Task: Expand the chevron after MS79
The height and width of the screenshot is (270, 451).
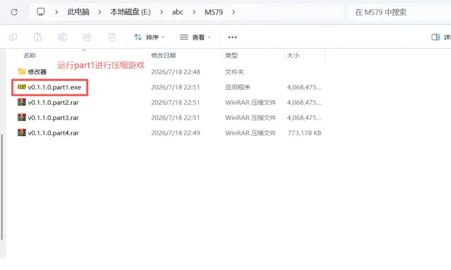Action: pos(233,12)
